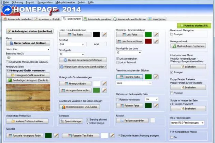Enable Link in Fettschrift

pyautogui.click(x=117, y=63)
